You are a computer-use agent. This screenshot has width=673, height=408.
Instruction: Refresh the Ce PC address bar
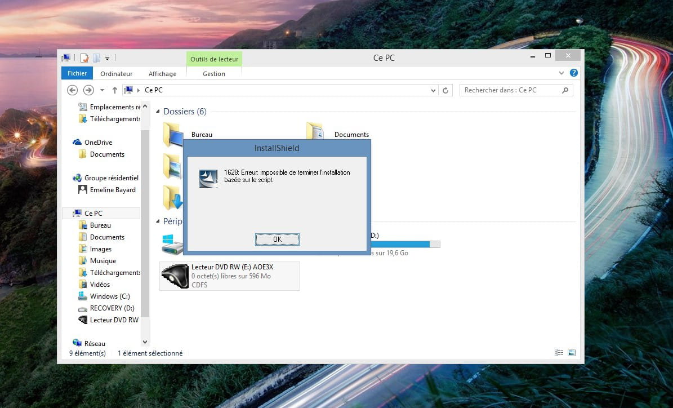tap(446, 90)
